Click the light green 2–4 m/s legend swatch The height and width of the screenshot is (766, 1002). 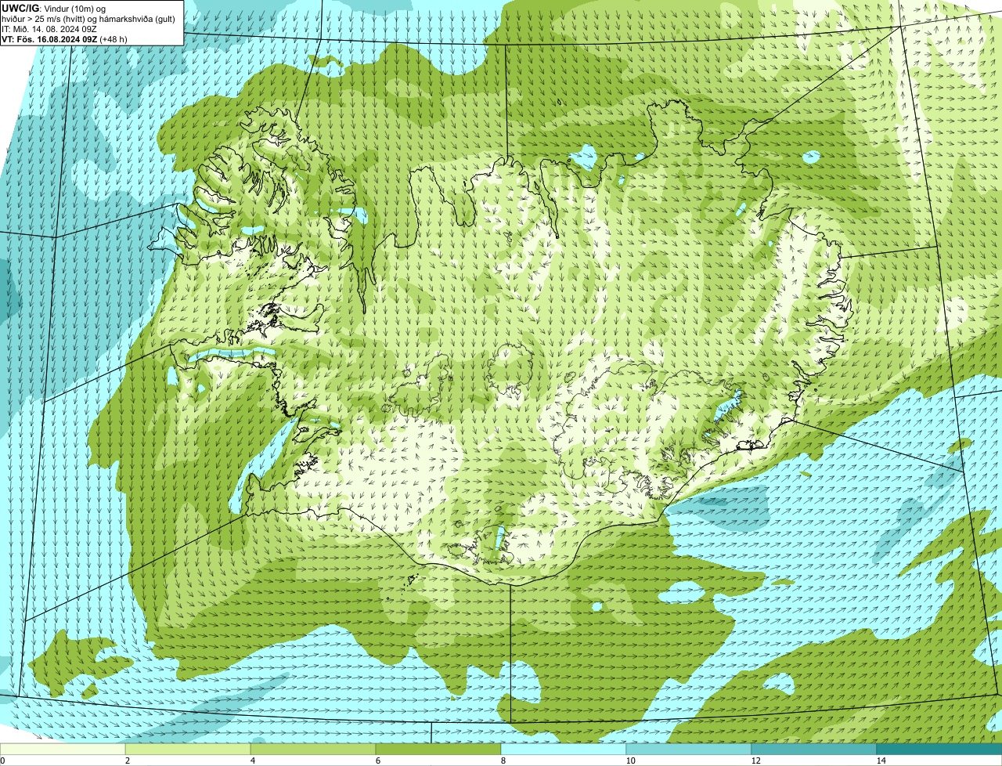[188, 749]
